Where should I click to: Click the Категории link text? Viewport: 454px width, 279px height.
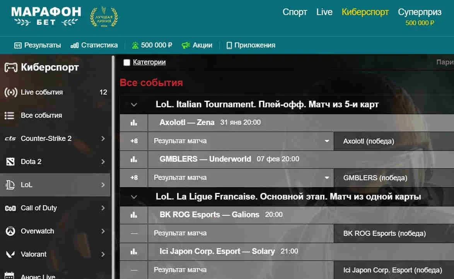[149, 62]
